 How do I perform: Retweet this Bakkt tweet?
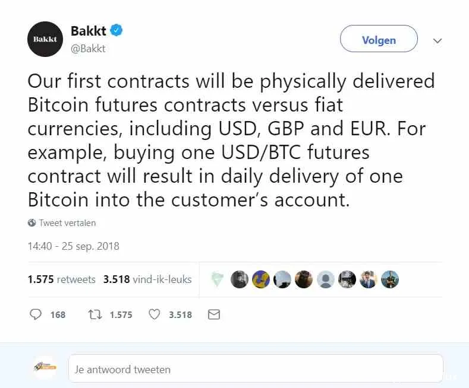pyautogui.click(x=95, y=314)
